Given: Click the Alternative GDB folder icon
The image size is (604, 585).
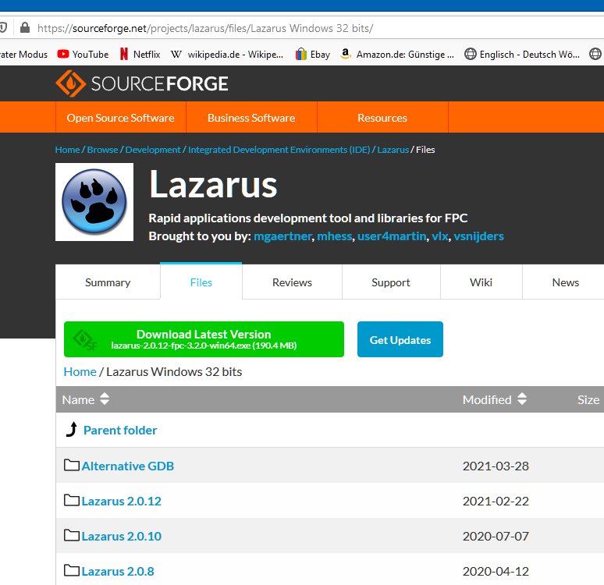Looking at the screenshot, I should [72, 465].
